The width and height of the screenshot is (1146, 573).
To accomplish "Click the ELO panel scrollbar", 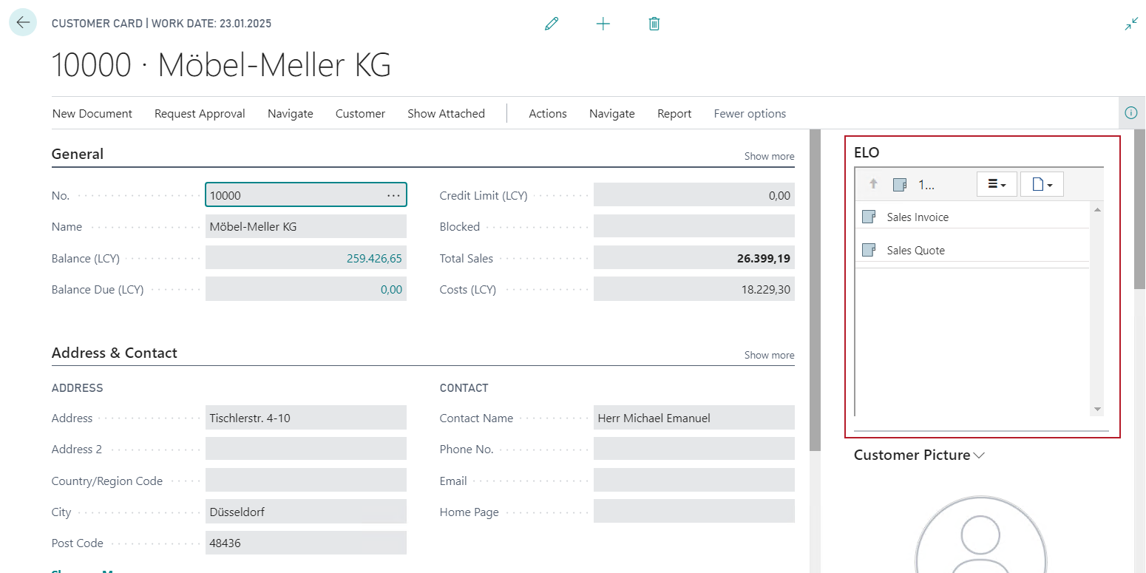I will click(1097, 311).
